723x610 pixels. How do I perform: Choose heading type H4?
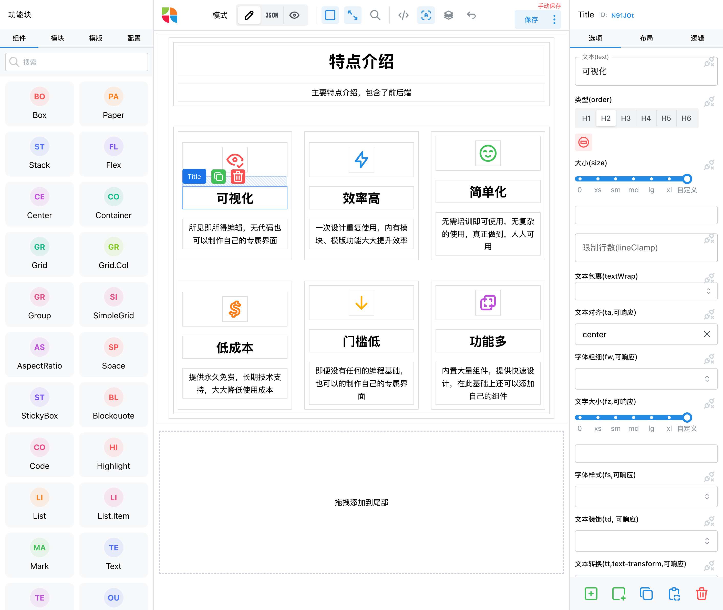point(646,118)
